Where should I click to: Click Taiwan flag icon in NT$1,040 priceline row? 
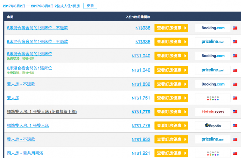coord(235,70)
